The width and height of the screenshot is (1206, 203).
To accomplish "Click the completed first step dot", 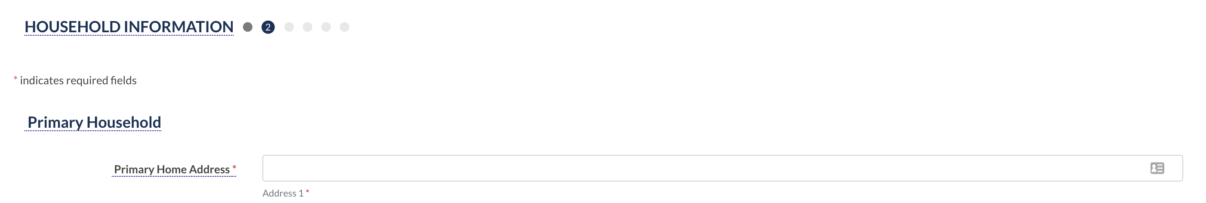I will (248, 27).
